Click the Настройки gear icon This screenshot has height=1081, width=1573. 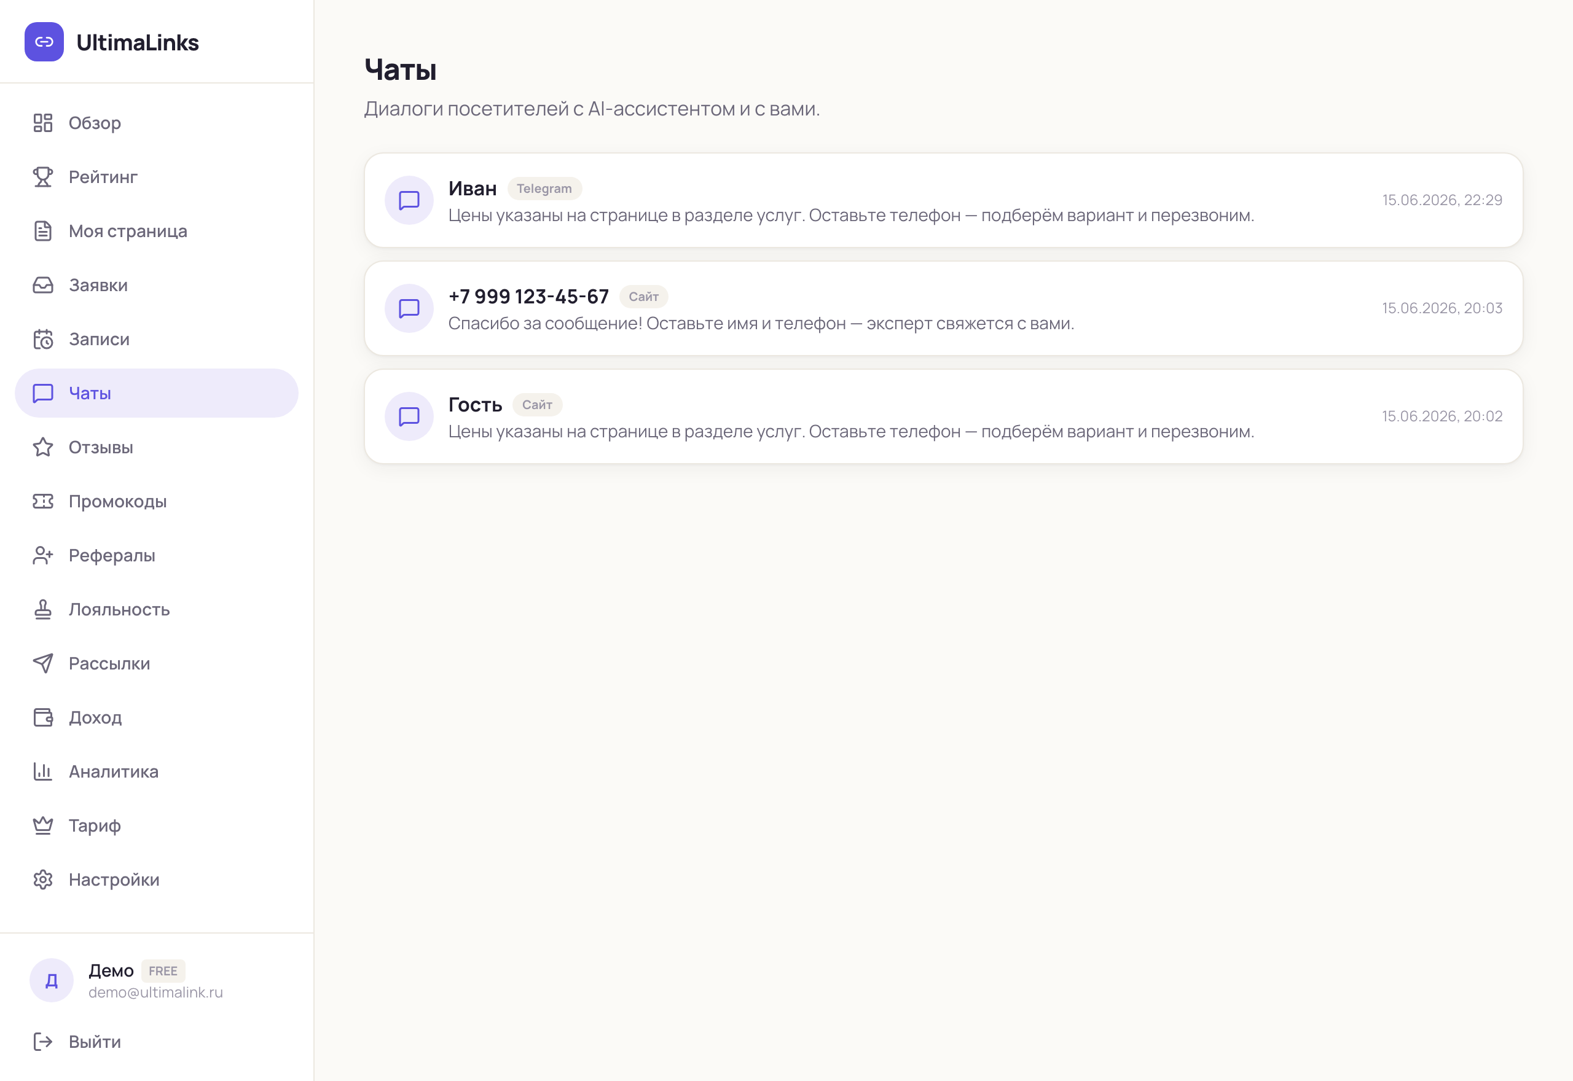[x=42, y=880]
